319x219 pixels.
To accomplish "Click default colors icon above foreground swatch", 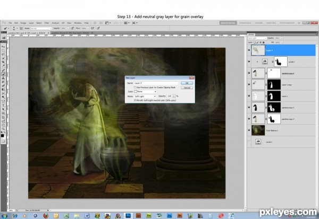I will point(2,131).
